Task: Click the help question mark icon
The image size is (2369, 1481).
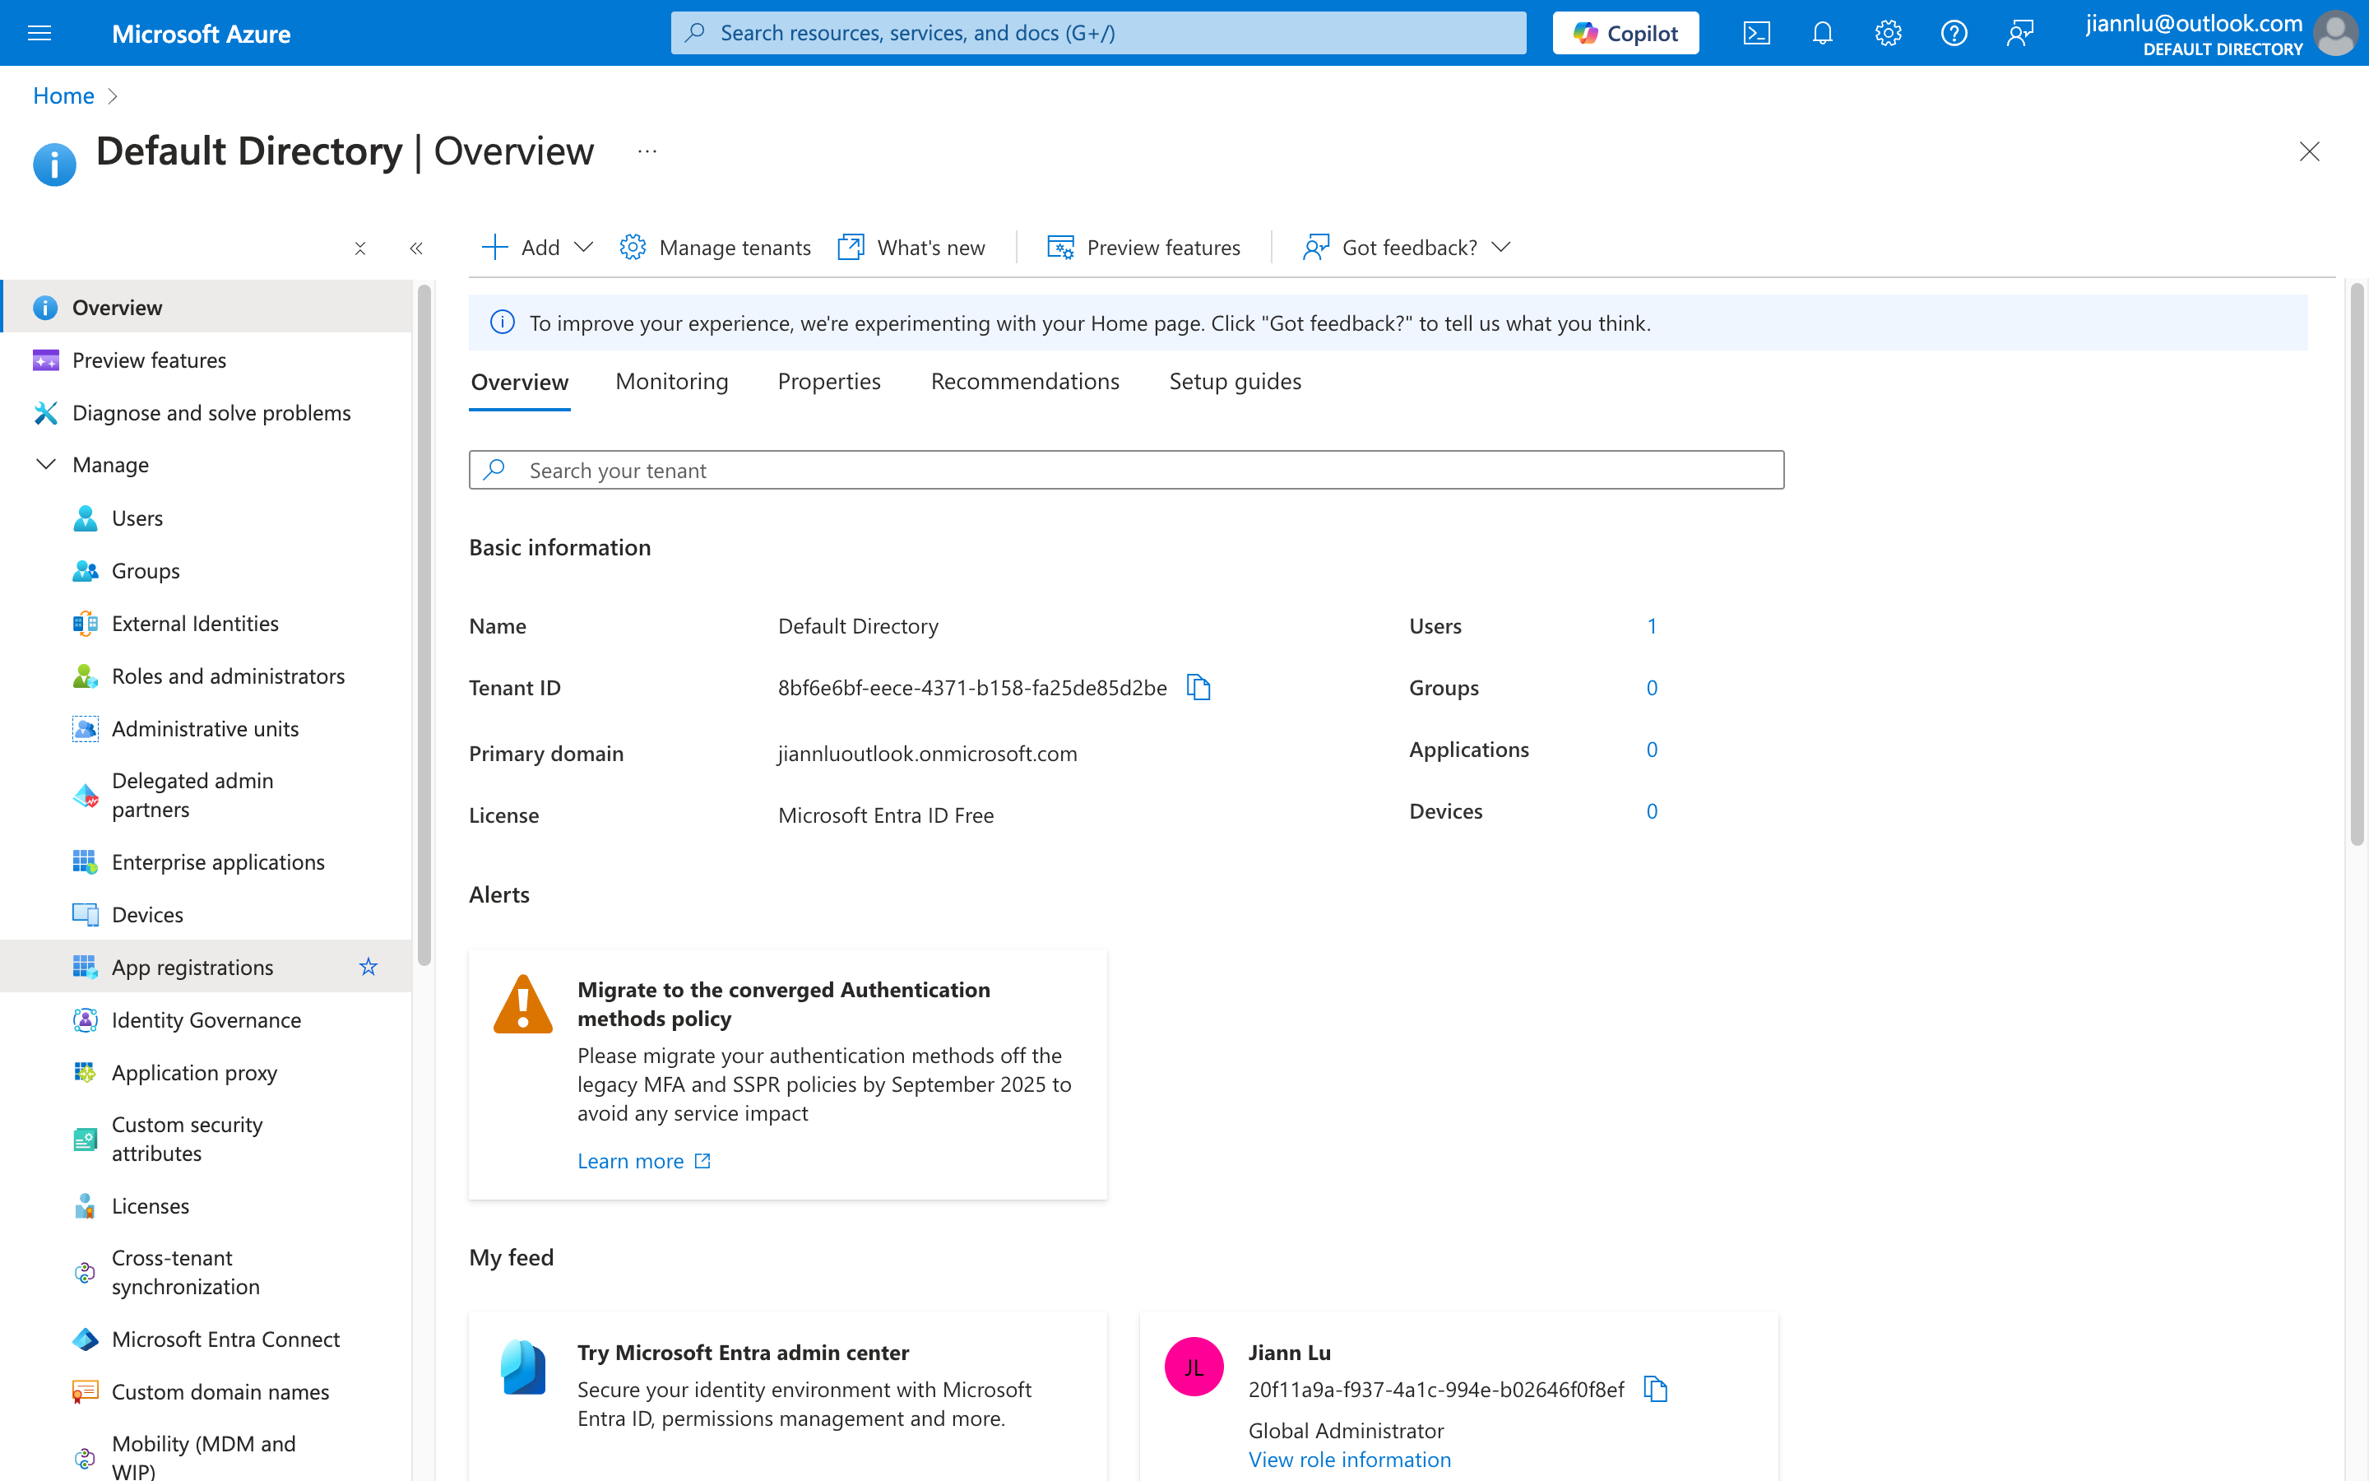Action: (x=1954, y=33)
